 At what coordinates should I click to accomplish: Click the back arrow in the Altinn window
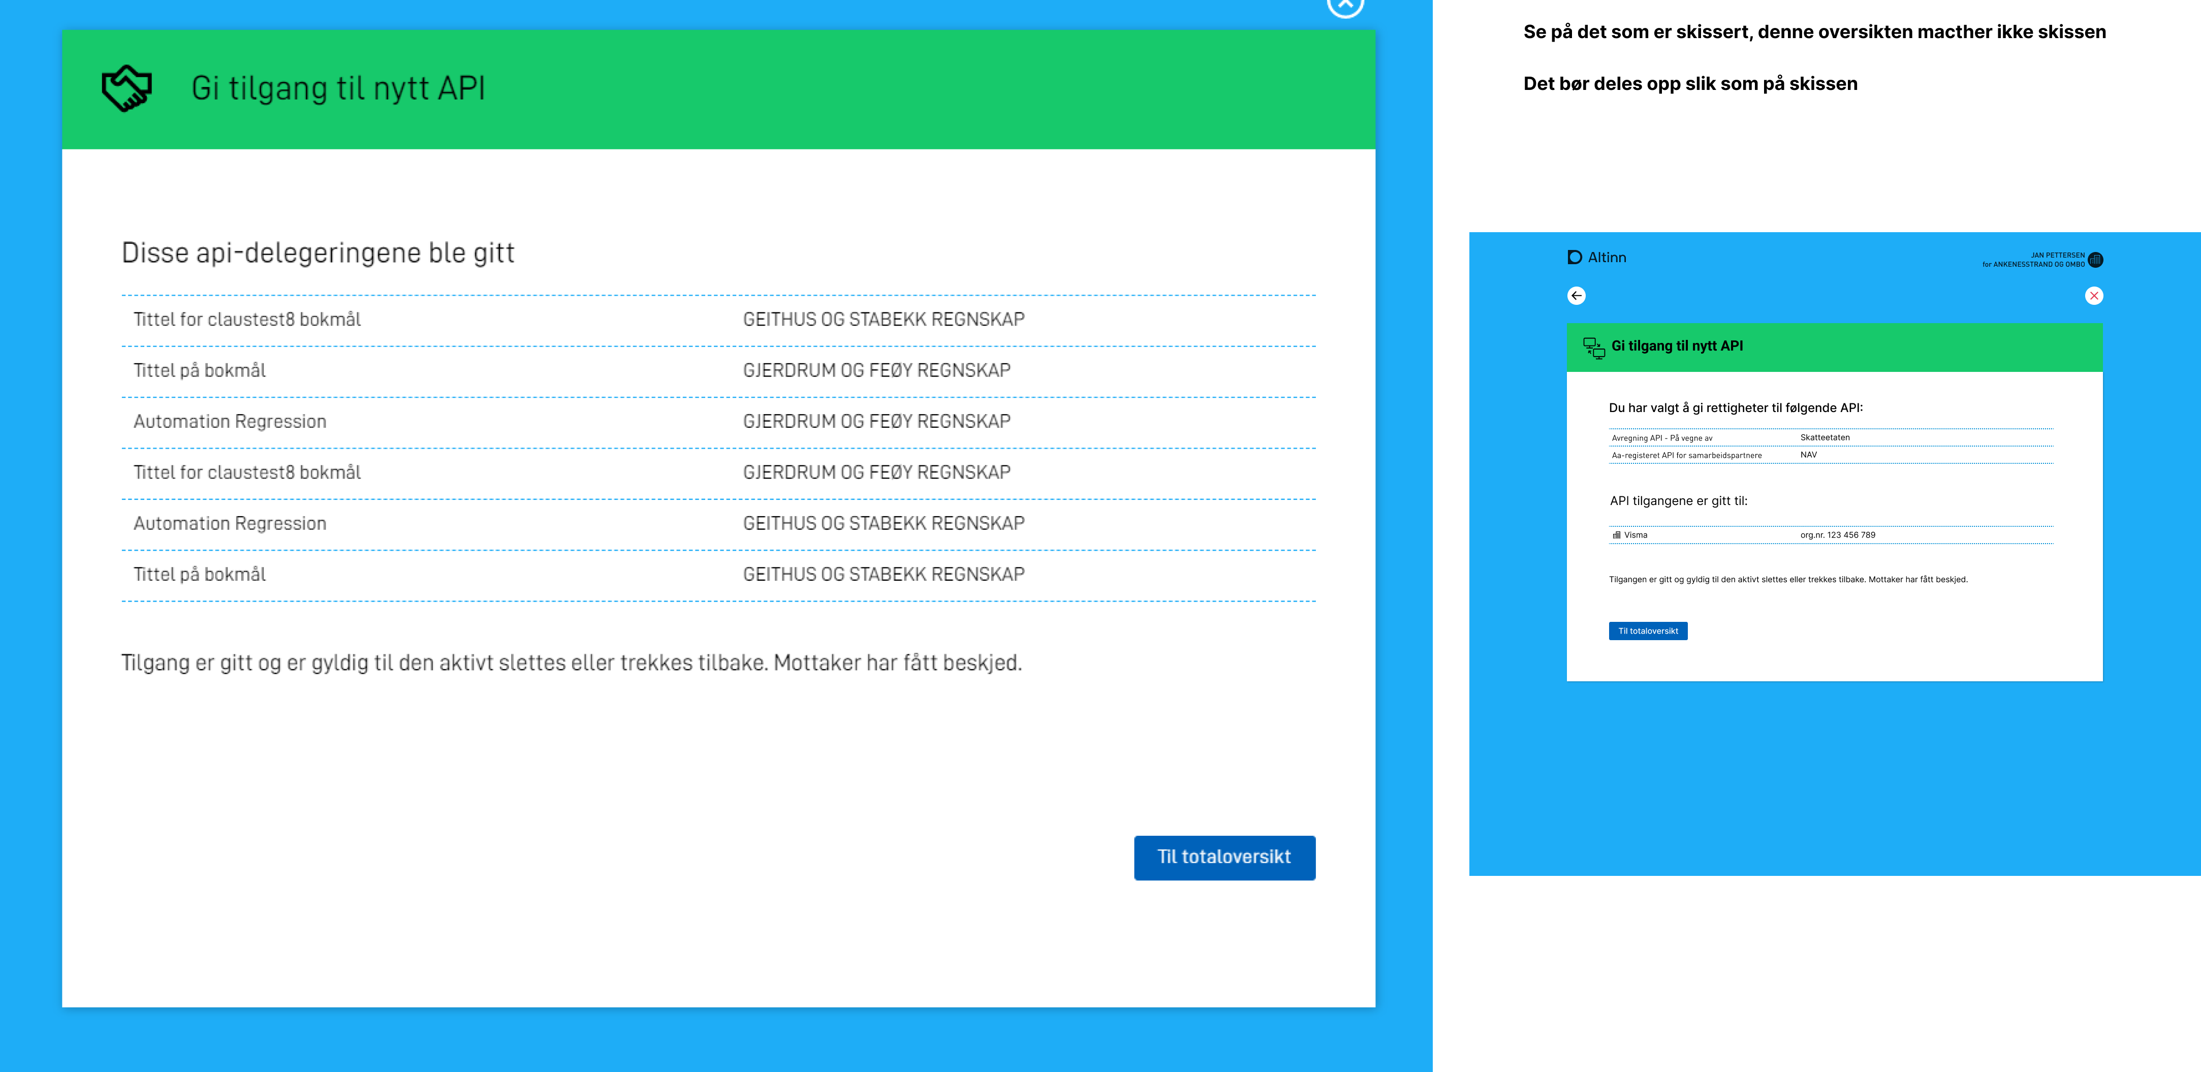pos(1577,296)
